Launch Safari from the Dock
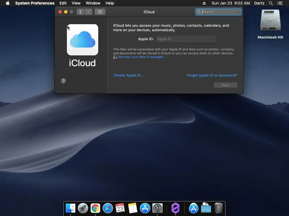This screenshot has height=216, width=289. [108, 208]
